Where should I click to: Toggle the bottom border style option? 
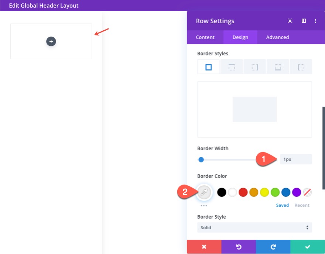point(277,67)
